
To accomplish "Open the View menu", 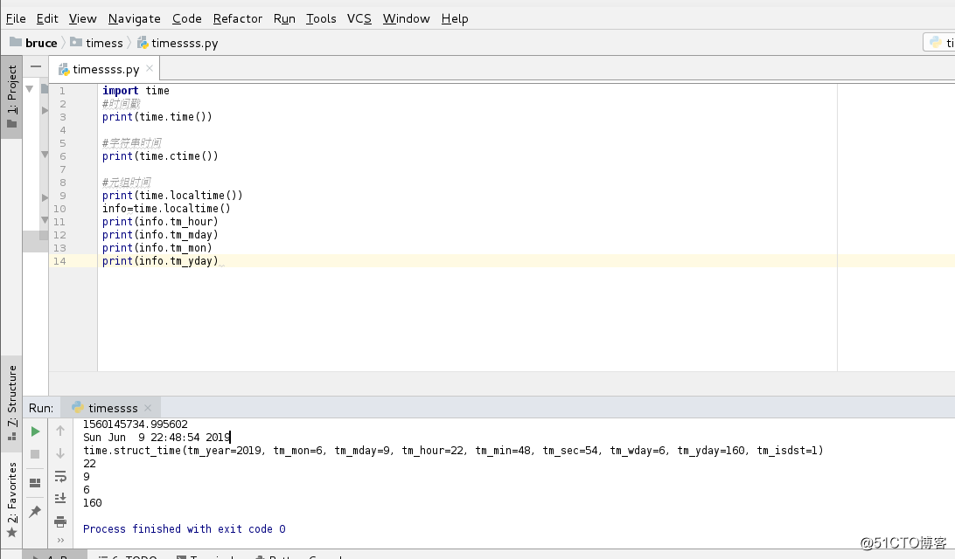I will click(82, 19).
